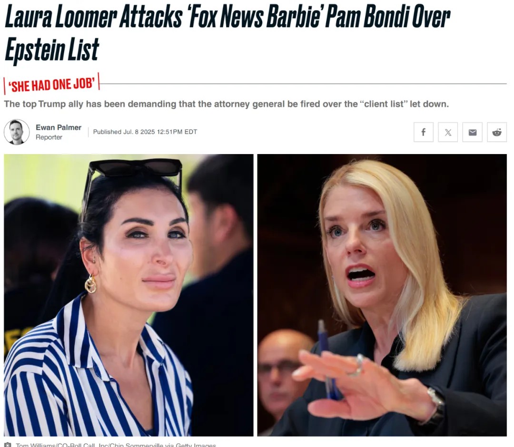This screenshot has height=447, width=514.
Task: Click 'Epstein List' on headline's second line
Action: (52, 49)
